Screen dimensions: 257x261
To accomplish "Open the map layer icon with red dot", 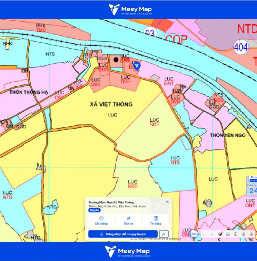I will coord(220,234).
